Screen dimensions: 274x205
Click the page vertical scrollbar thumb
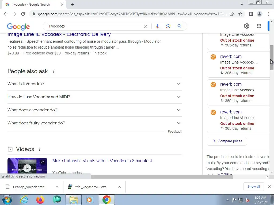(x=272, y=58)
